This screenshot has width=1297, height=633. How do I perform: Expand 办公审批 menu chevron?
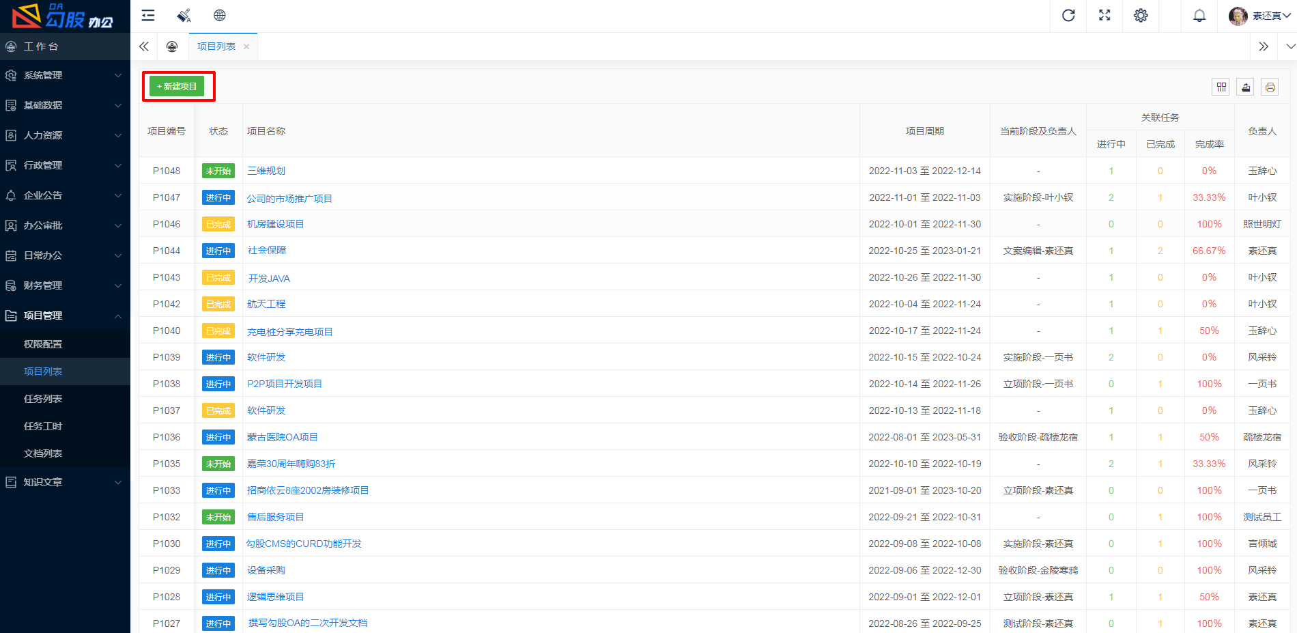tap(118, 225)
